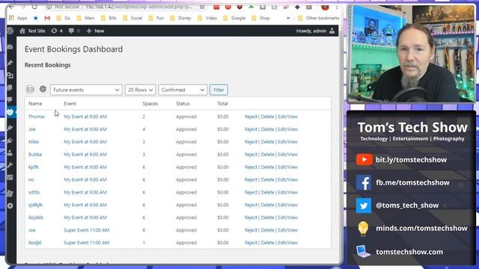Screen dimensions: 479x269
Task: Open the Dashboard icon in the sidebar
Action: point(10,46)
